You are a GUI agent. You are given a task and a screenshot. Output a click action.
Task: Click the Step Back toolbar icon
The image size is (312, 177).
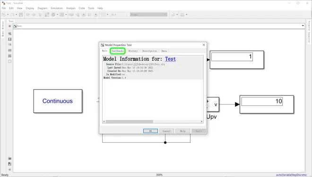click(x=78, y=15)
